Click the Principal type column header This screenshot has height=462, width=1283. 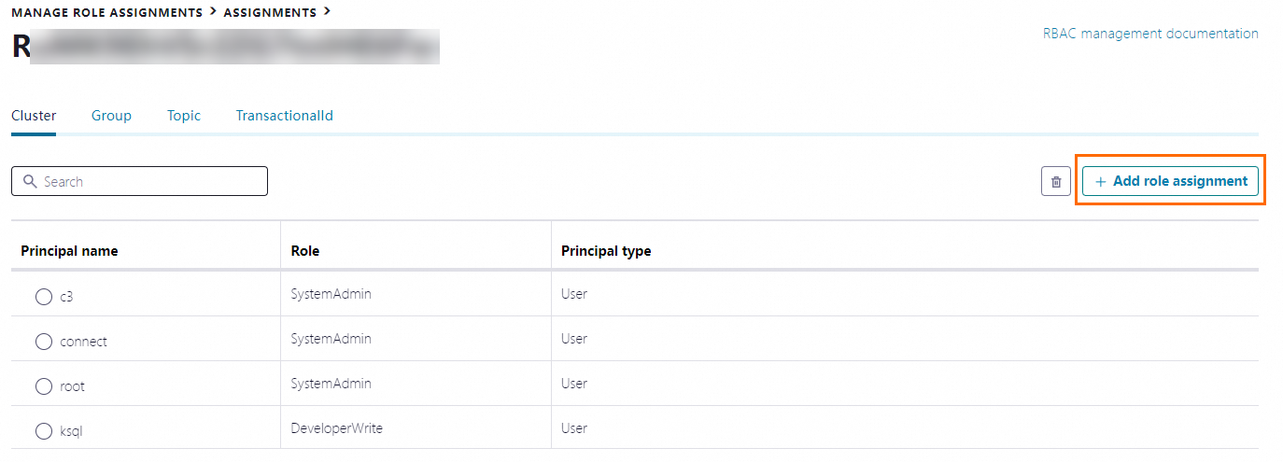(606, 251)
